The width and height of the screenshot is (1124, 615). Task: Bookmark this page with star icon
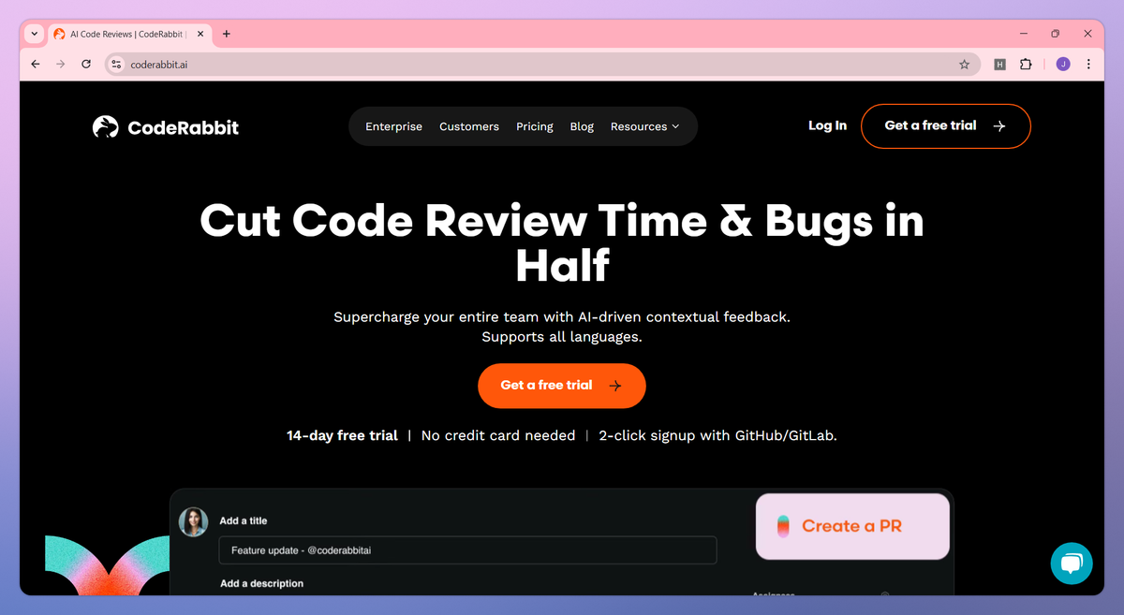[964, 65]
